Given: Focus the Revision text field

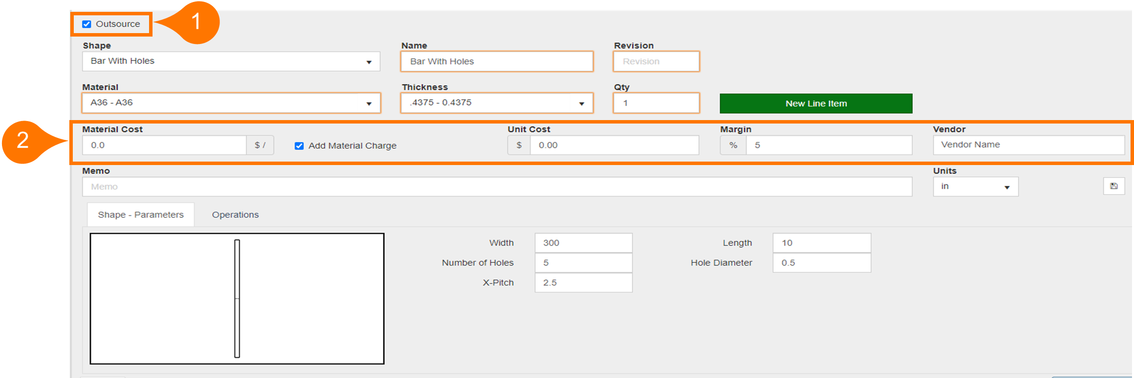Looking at the screenshot, I should click(656, 61).
